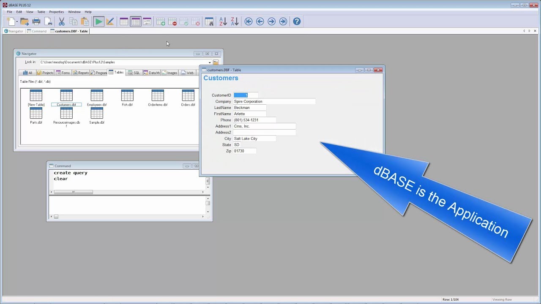The height and width of the screenshot is (304, 541).
Task: Click the Print Preview toolbar icon
Action: [48, 22]
